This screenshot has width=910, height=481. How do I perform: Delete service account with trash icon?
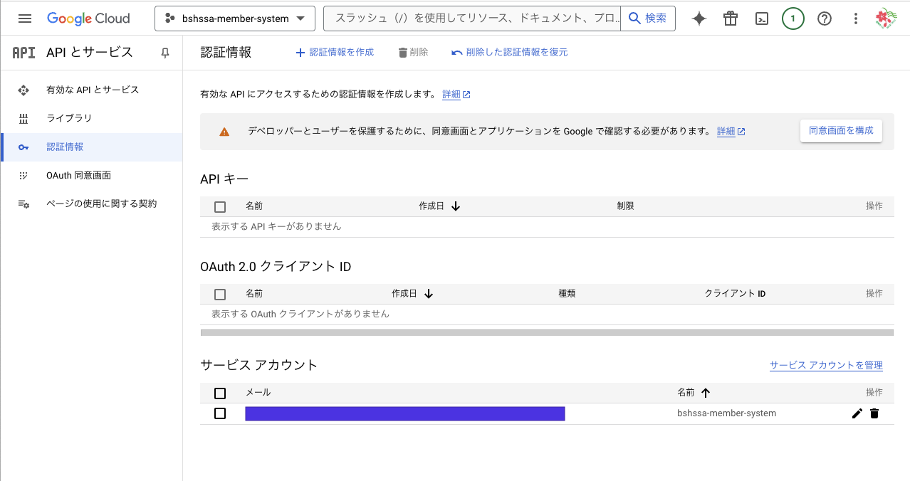coord(874,413)
